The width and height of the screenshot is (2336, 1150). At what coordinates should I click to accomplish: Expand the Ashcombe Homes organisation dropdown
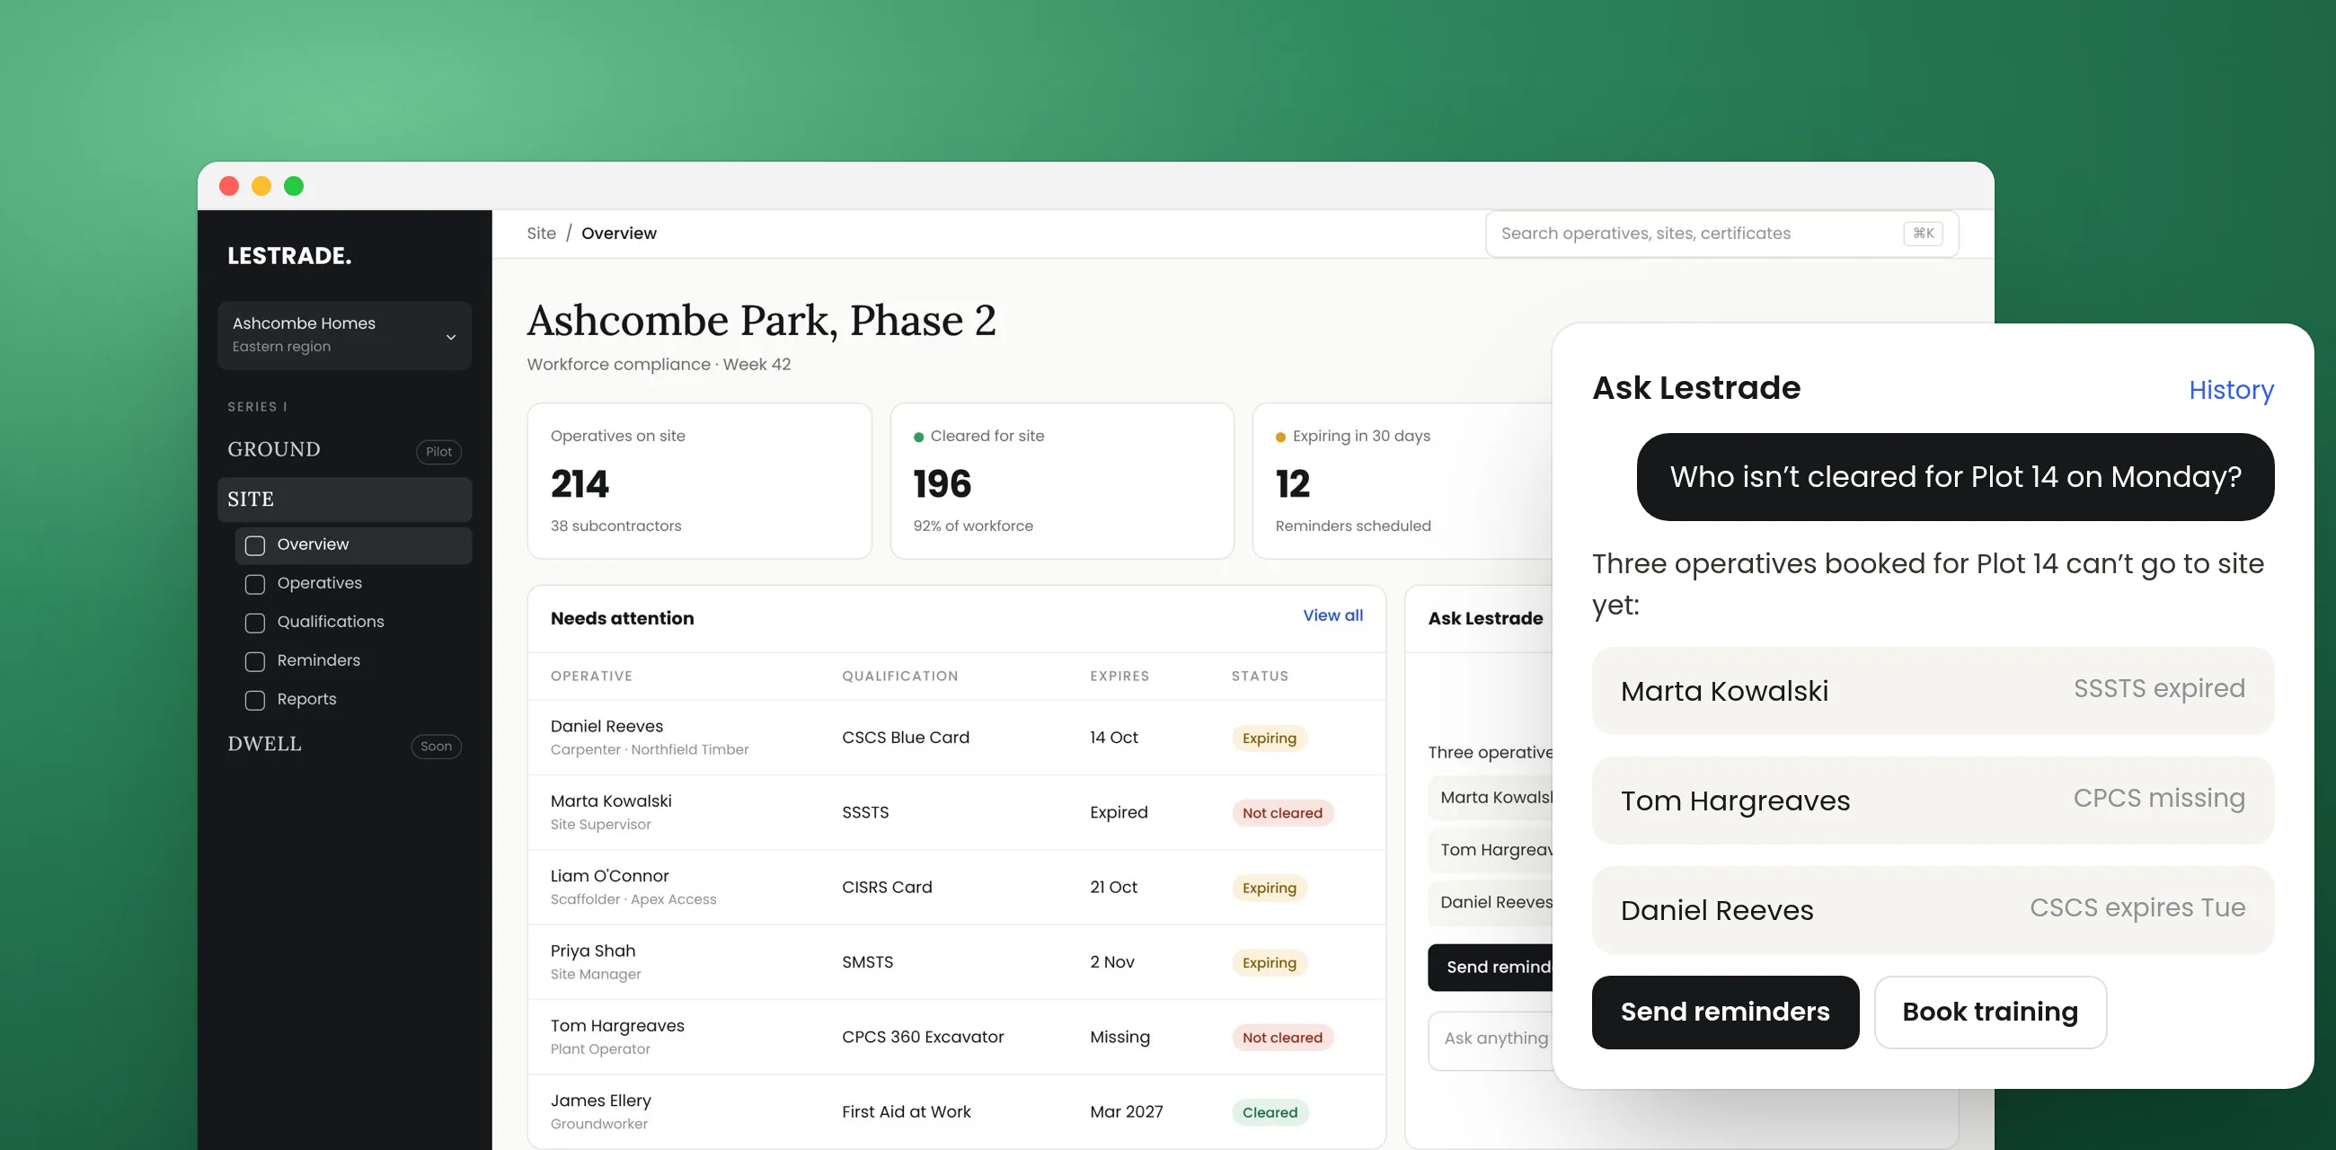point(345,334)
